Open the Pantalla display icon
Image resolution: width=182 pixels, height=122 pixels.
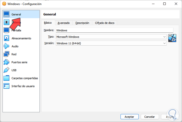pos(7,30)
